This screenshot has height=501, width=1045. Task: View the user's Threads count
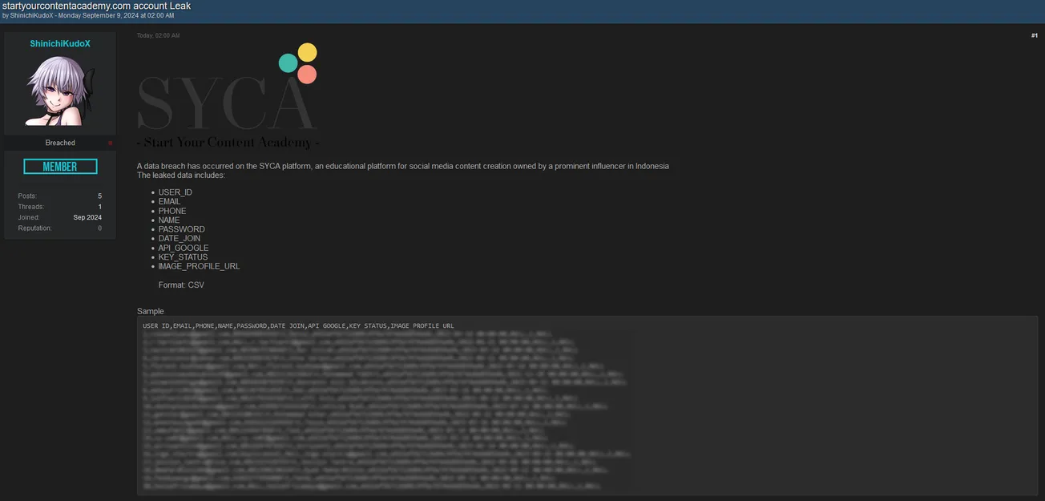tap(99, 207)
